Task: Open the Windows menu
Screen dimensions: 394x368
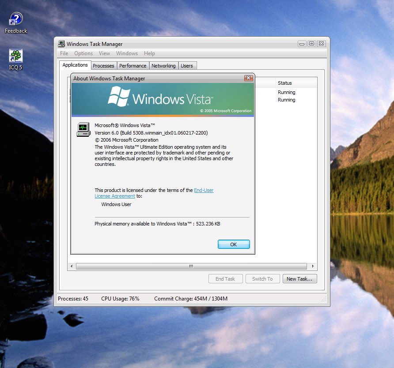Action: 127,53
